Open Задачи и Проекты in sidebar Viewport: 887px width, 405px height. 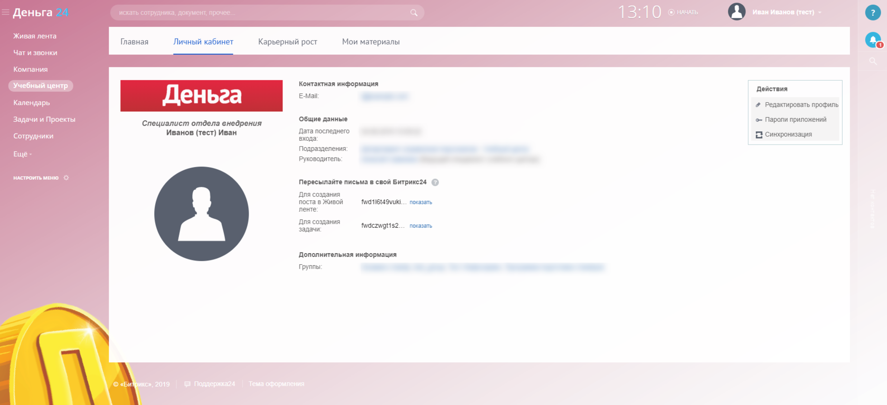[44, 119]
